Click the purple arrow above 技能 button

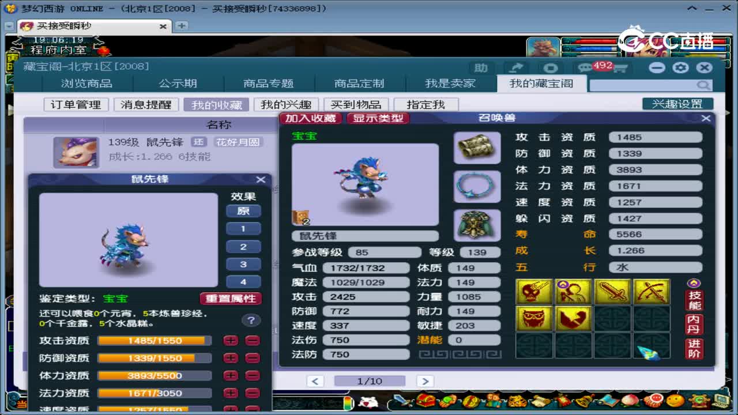[x=694, y=283]
